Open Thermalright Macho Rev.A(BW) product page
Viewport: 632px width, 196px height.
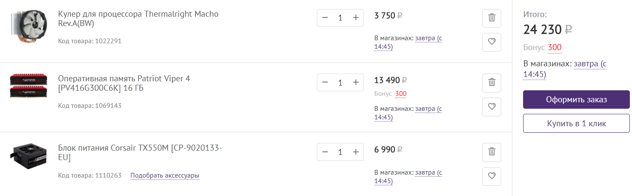pyautogui.click(x=138, y=18)
